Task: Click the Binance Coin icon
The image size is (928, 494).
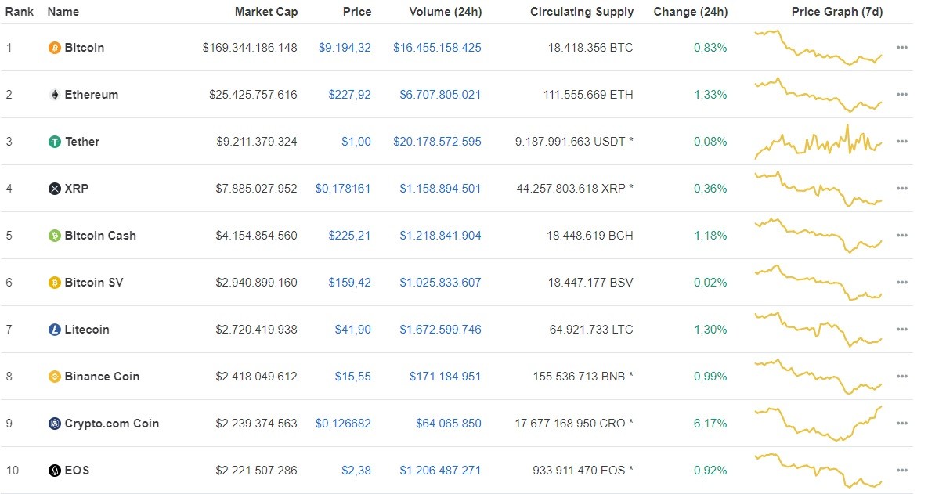Action: pos(53,377)
